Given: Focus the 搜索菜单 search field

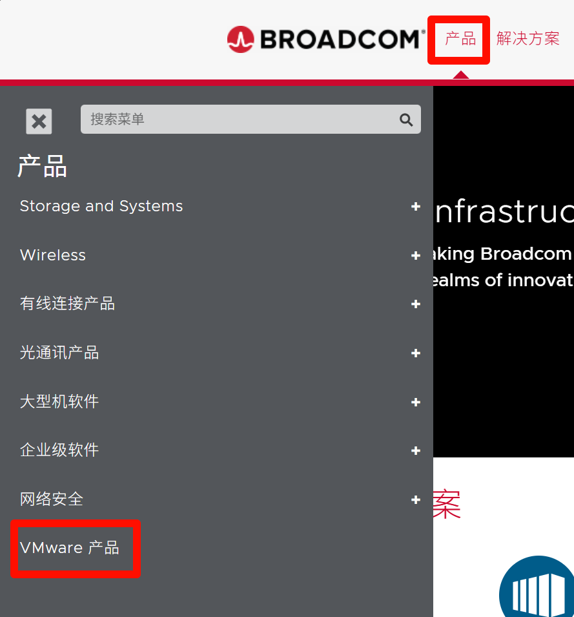Looking at the screenshot, I should pos(251,120).
